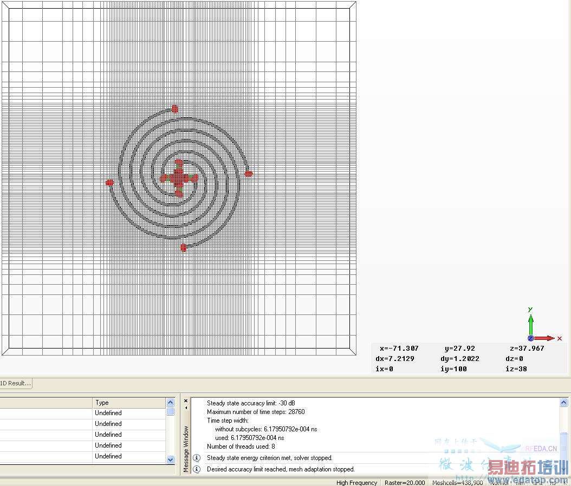Click 'Raster=20.000' in the status bar
This screenshot has width=571, height=486.
click(x=405, y=482)
